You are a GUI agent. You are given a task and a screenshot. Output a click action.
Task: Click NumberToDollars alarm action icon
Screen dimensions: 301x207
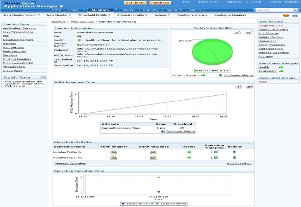tap(234, 158)
